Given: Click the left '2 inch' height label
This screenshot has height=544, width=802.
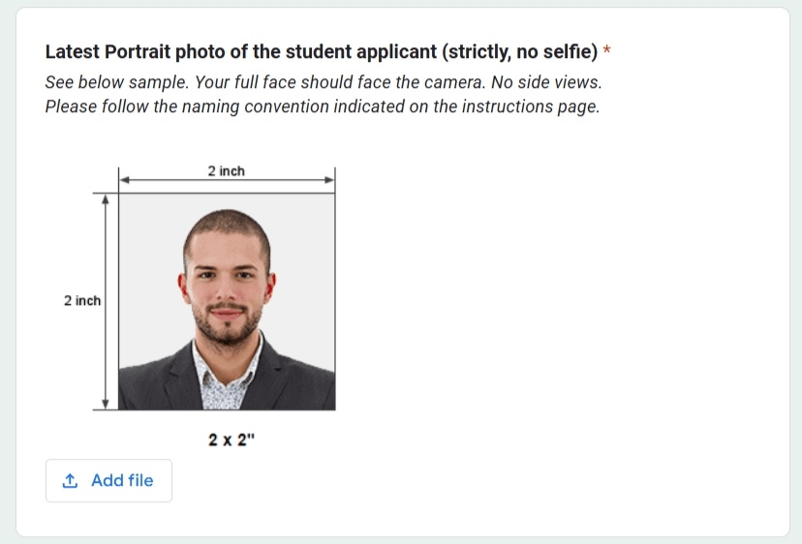Looking at the screenshot, I should [x=82, y=301].
